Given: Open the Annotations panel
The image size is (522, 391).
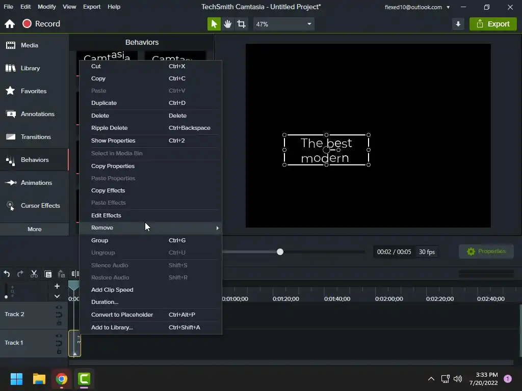Looking at the screenshot, I should click(x=34, y=114).
